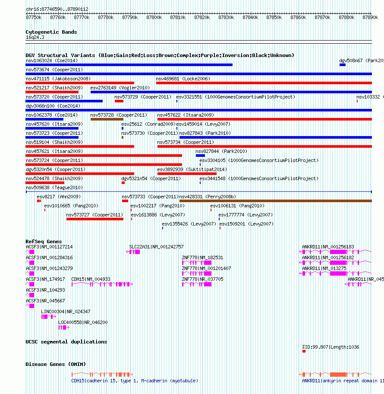The height and width of the screenshot is (394, 384).
Task: Click the nsv573733 (Cooper2011) small red bar
Action: tap(125, 201)
